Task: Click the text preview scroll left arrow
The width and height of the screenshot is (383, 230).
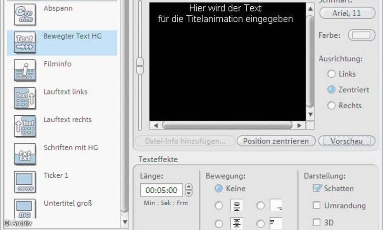Action: pos(156,126)
